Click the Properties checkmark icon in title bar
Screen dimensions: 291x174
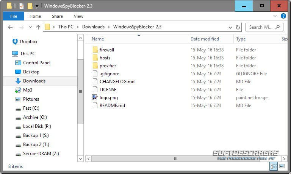click(x=22, y=6)
